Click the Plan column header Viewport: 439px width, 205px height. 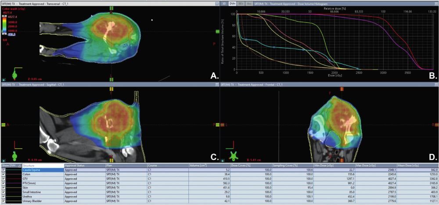[x=126, y=165]
